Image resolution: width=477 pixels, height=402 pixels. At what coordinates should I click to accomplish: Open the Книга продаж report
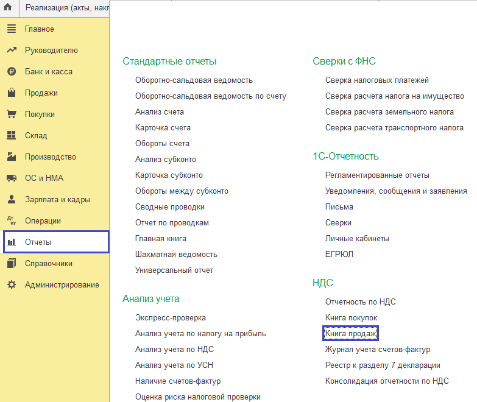[x=351, y=334]
